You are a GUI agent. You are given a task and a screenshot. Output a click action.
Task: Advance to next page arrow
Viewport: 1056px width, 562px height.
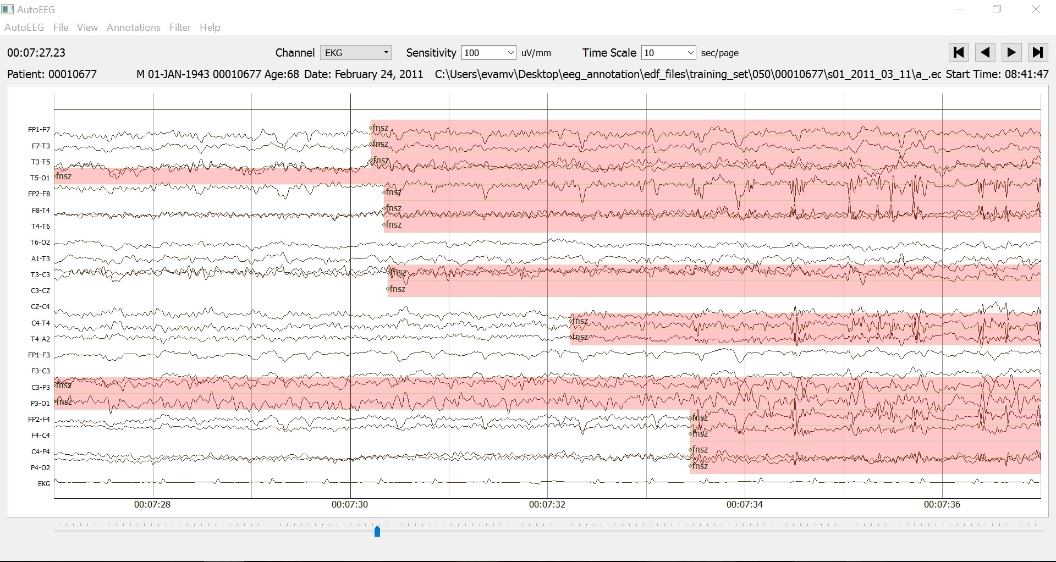click(1011, 52)
